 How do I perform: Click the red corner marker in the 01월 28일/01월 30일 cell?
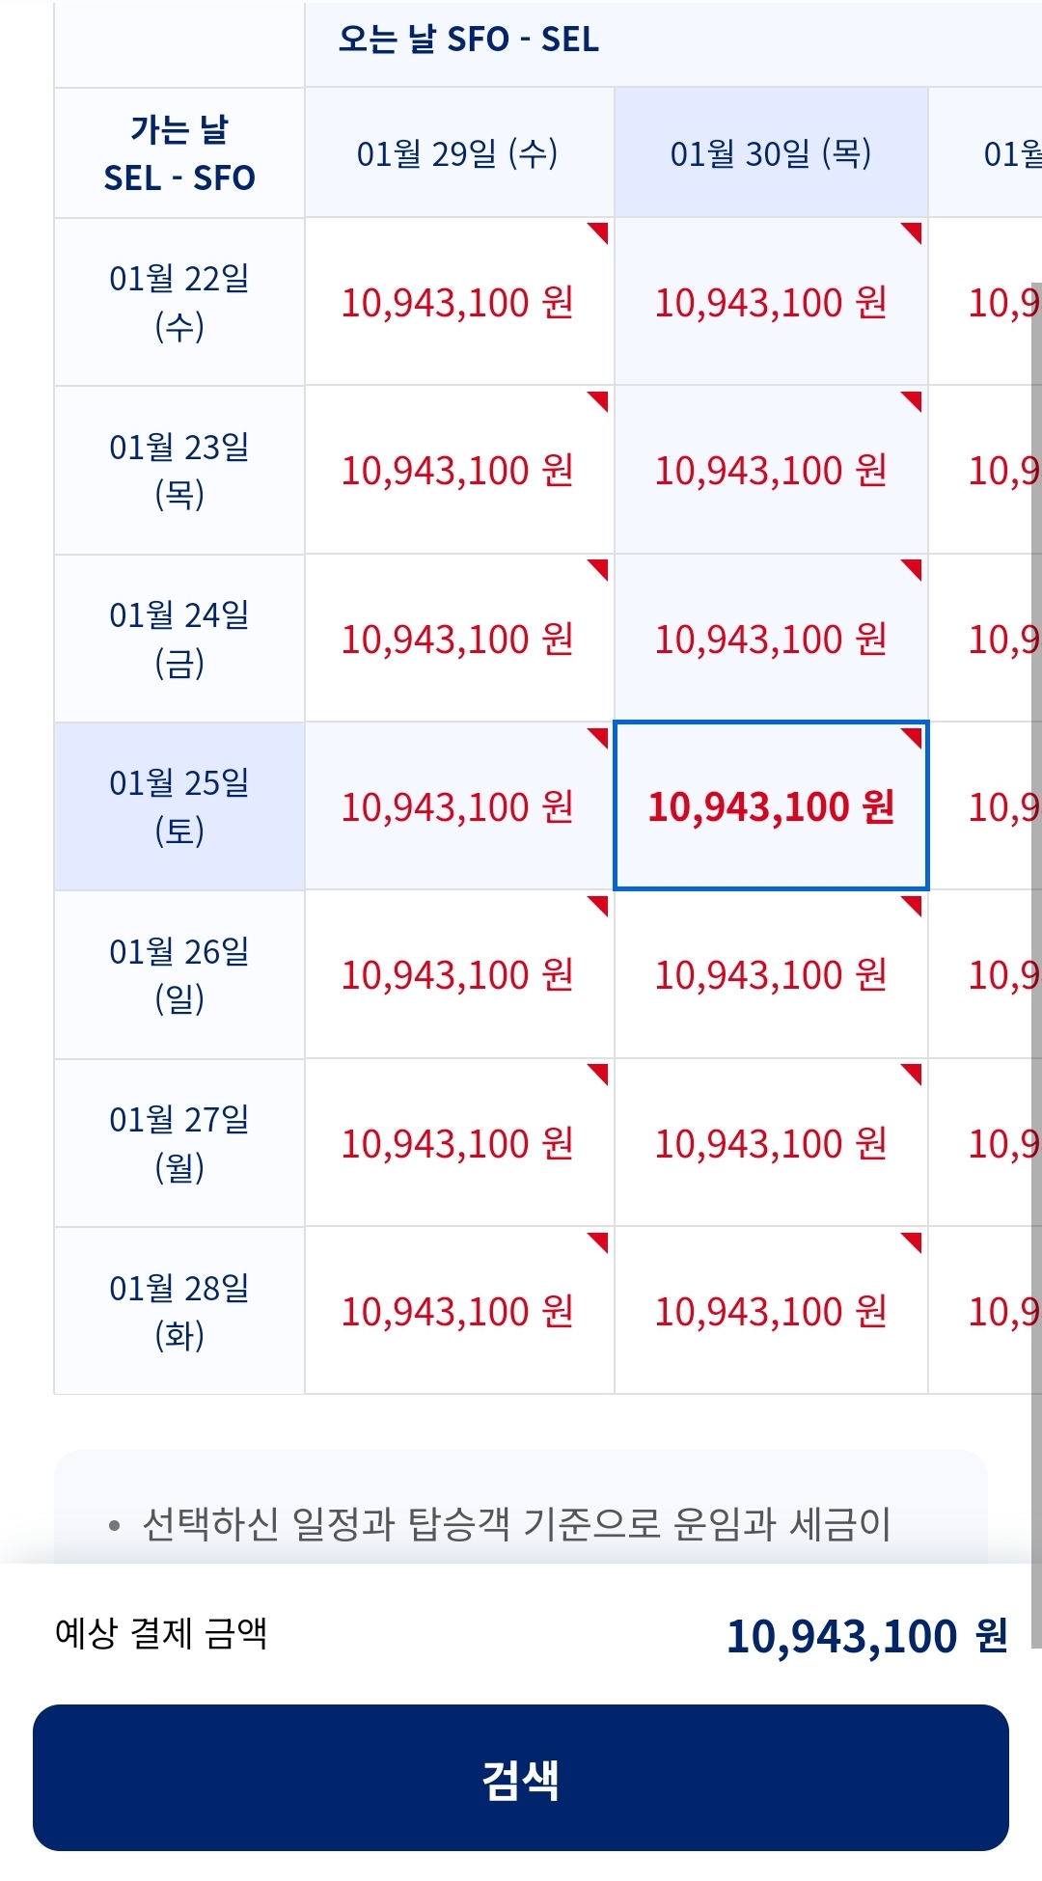coord(914,1241)
